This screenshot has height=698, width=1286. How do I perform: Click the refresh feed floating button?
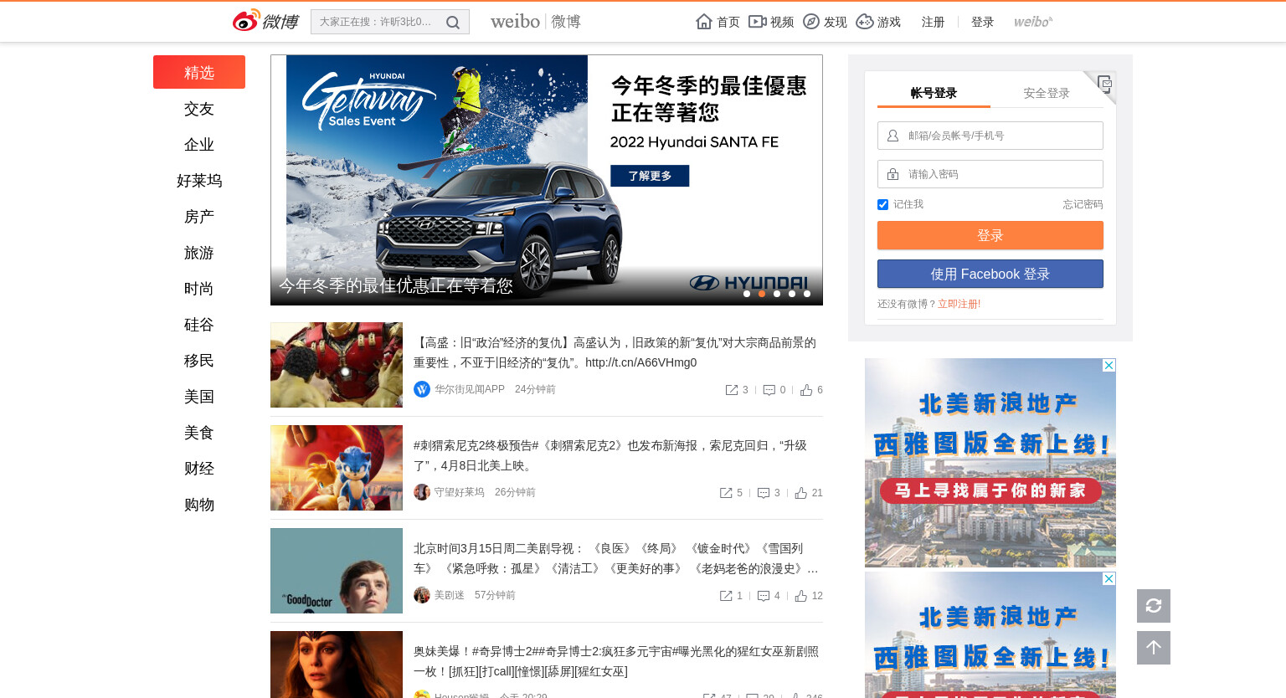1154,606
